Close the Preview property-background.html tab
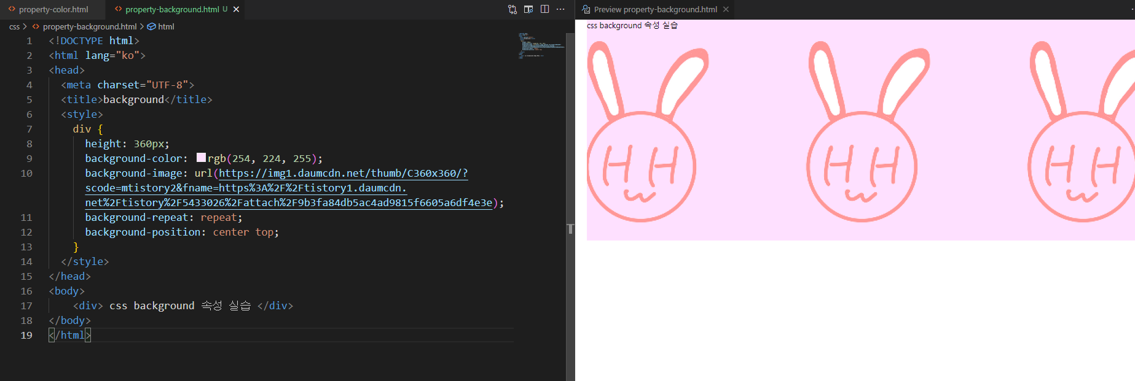This screenshot has height=381, width=1135. click(726, 9)
